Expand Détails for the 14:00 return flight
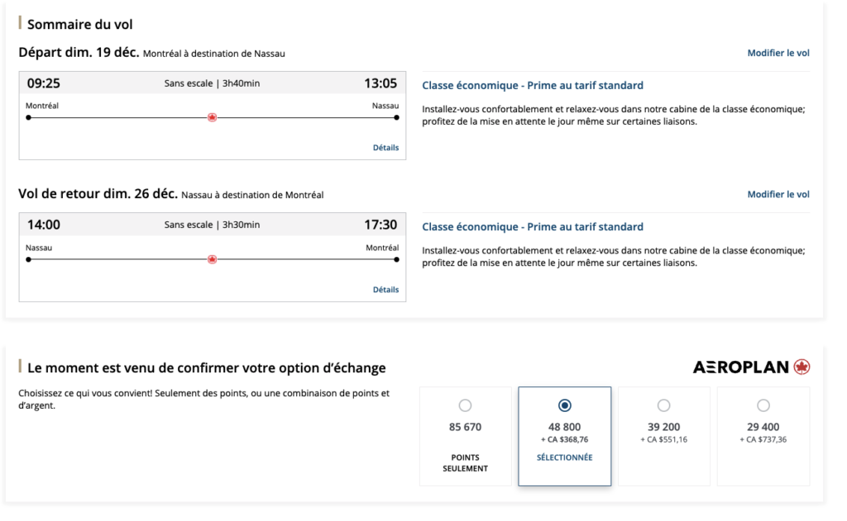The image size is (847, 521). tap(385, 290)
